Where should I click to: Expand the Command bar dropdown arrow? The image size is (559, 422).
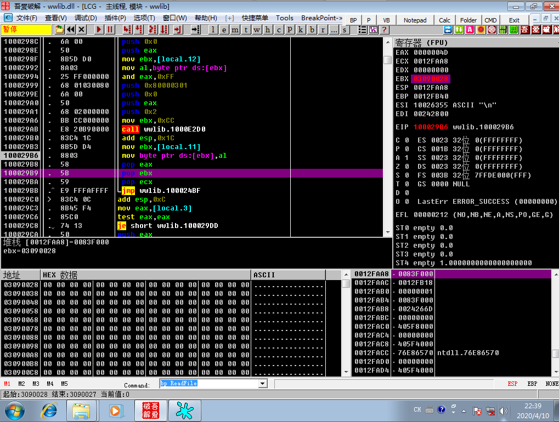[263, 384]
